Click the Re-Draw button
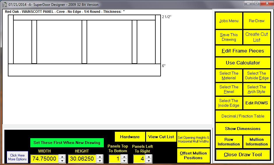The image size is (274, 165). tap(257, 21)
